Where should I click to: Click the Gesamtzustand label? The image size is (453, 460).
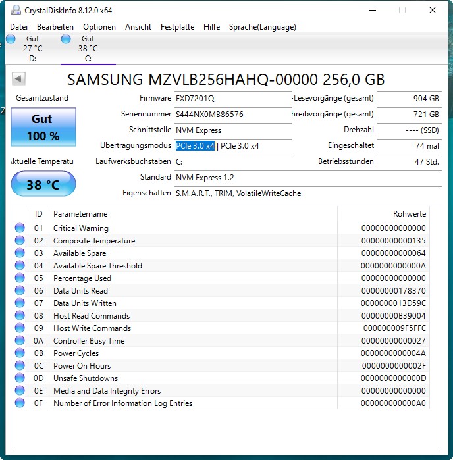tap(42, 98)
